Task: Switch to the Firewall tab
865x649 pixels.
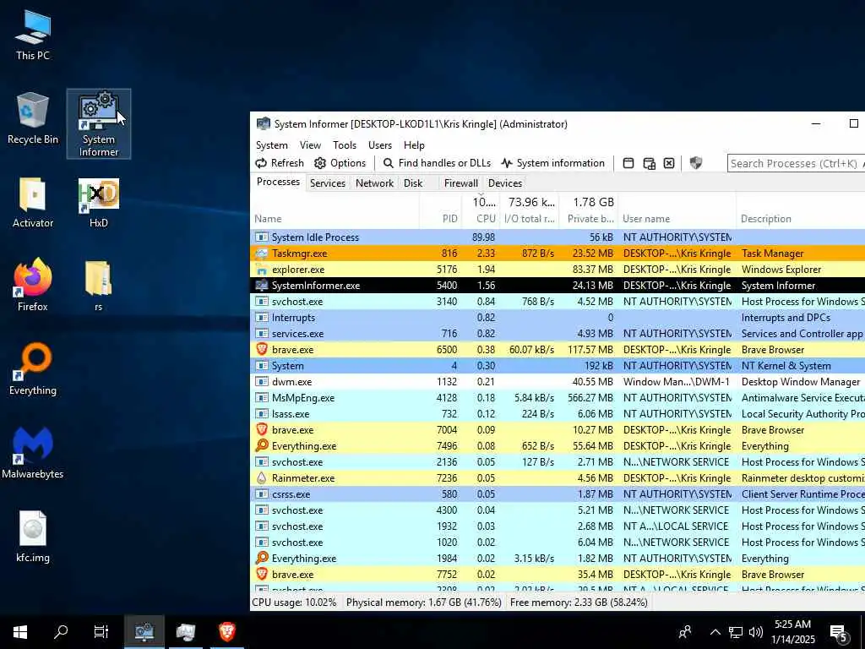Action: (x=460, y=183)
